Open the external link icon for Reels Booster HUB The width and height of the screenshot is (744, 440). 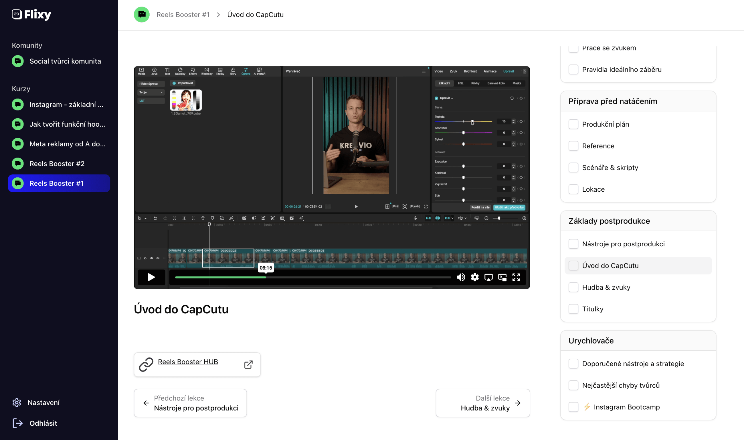(248, 364)
